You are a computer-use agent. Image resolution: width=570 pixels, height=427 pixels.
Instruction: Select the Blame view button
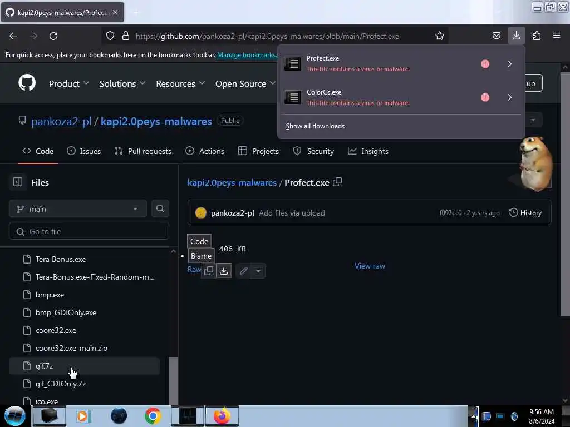(x=201, y=256)
